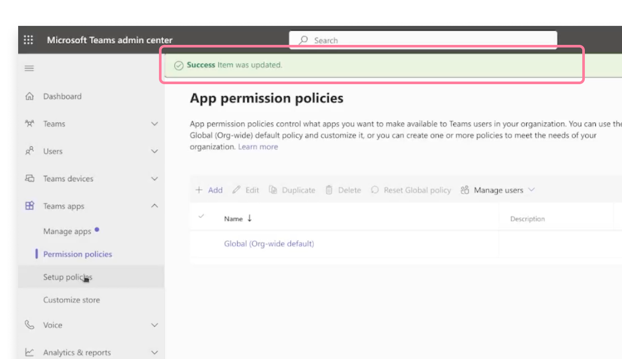Screen dimensions: 622x359
Task: Collapse the Teams apps chevron
Action: (154, 206)
